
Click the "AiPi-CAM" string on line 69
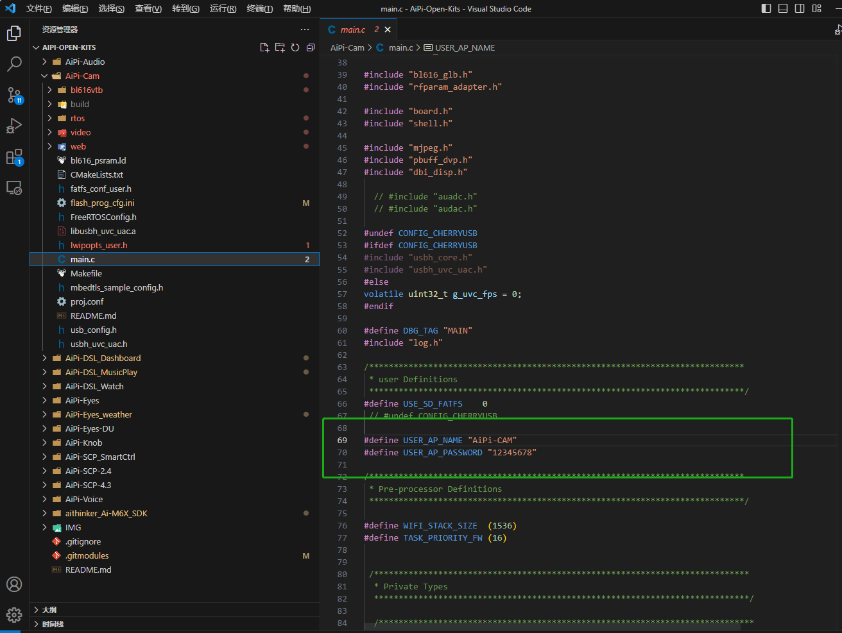click(x=492, y=440)
